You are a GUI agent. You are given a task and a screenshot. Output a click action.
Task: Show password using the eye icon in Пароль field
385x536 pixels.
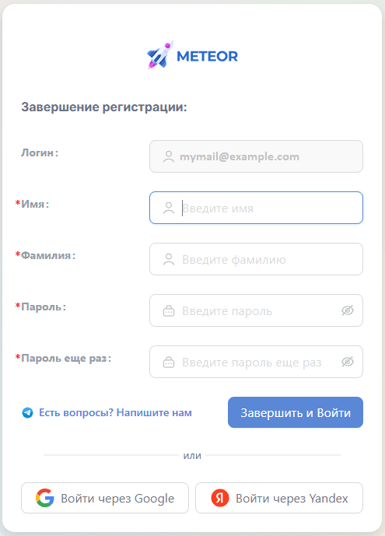348,310
